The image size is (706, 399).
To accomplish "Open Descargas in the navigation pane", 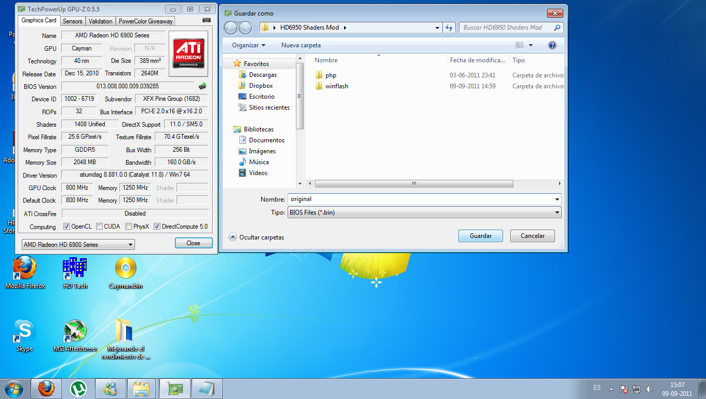I will [x=263, y=75].
